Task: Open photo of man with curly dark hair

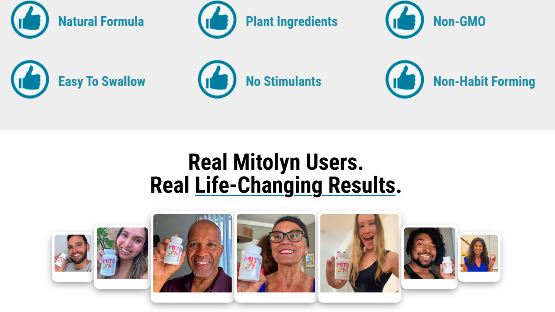Action: (x=429, y=257)
